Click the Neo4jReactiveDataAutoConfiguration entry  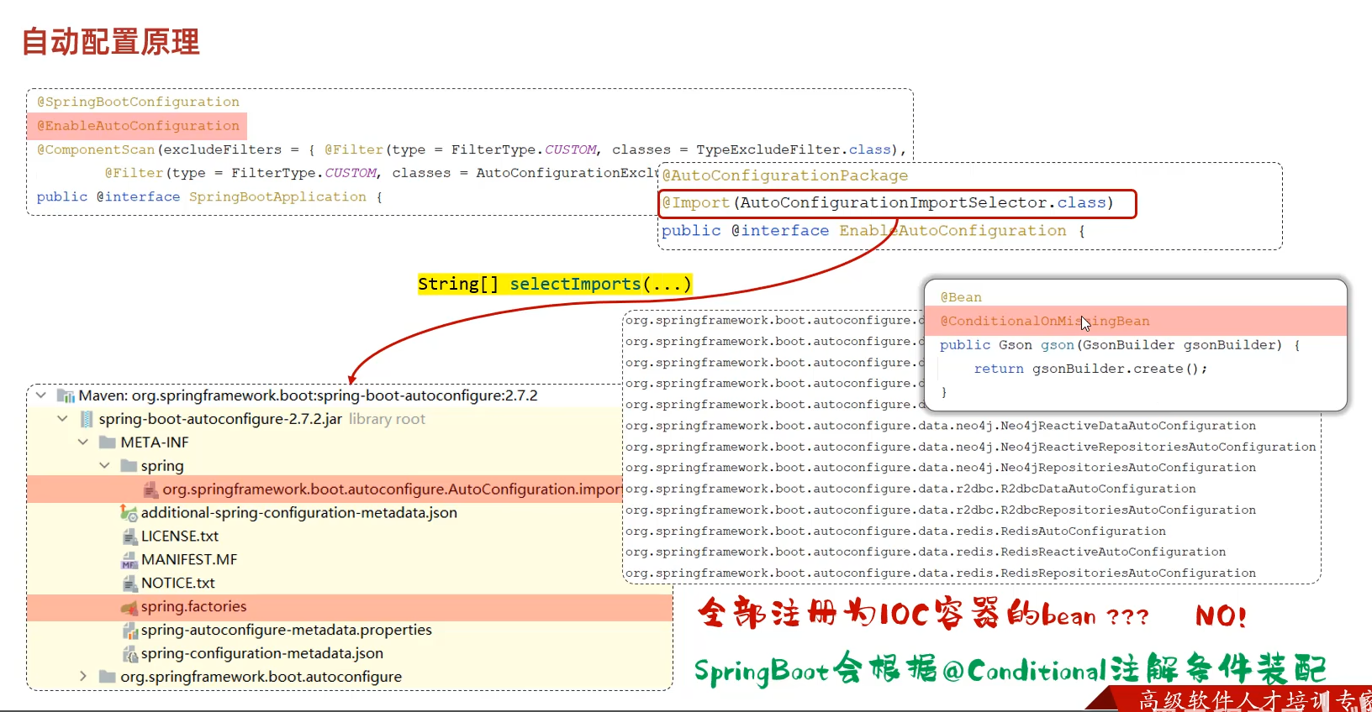coord(941,426)
